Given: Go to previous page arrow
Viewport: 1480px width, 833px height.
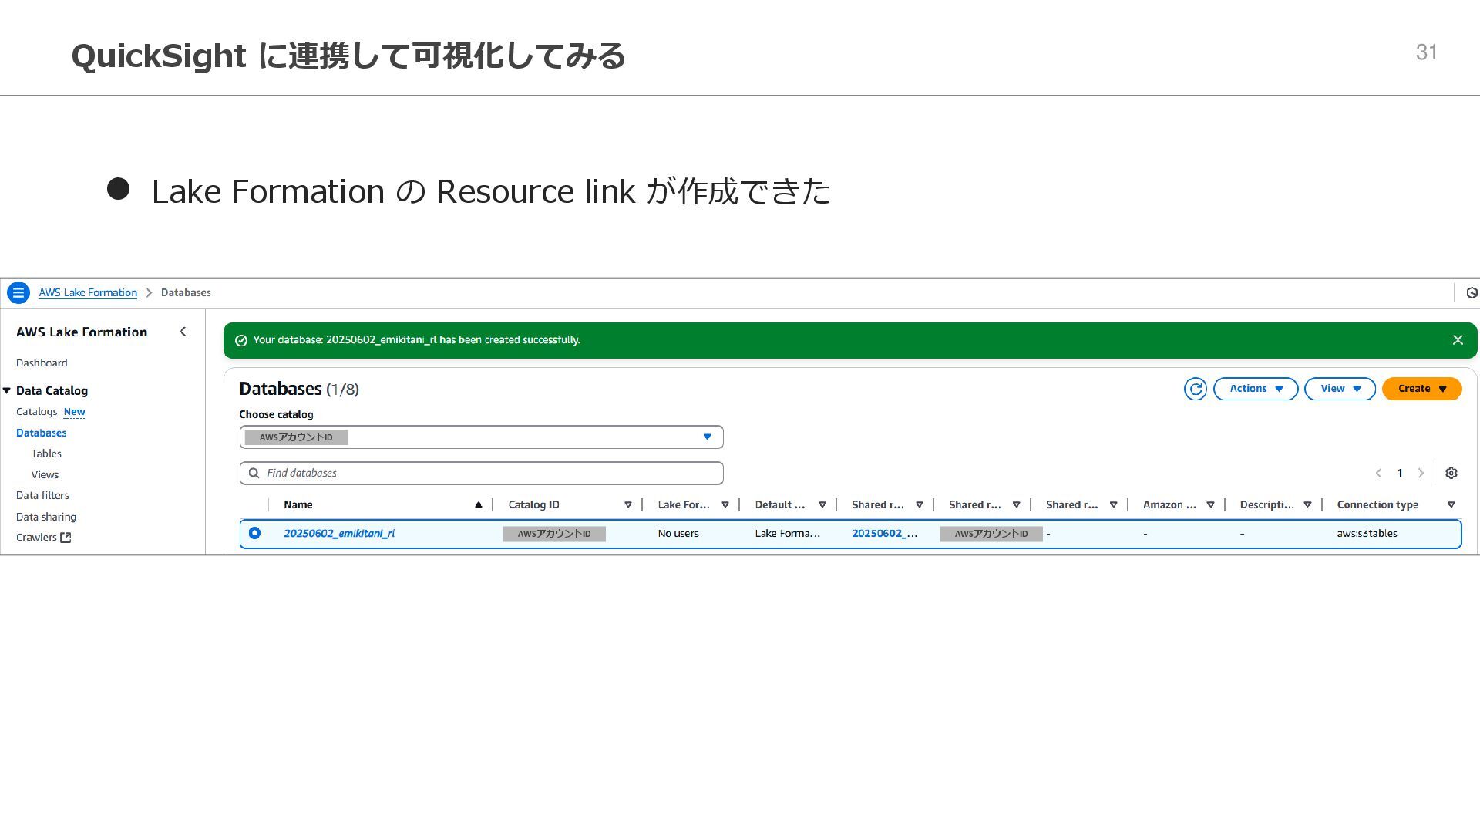Looking at the screenshot, I should pyautogui.click(x=1378, y=474).
